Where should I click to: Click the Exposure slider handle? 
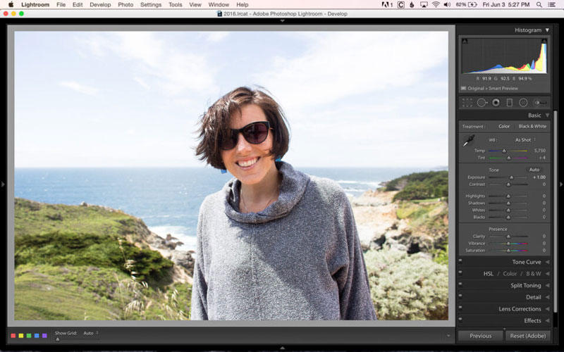point(512,177)
